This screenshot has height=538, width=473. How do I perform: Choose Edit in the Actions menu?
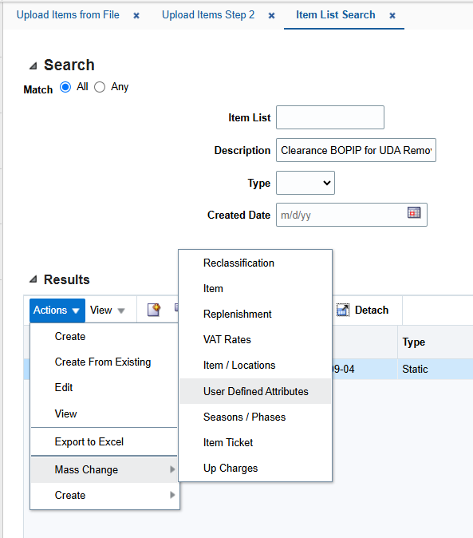[104, 387]
